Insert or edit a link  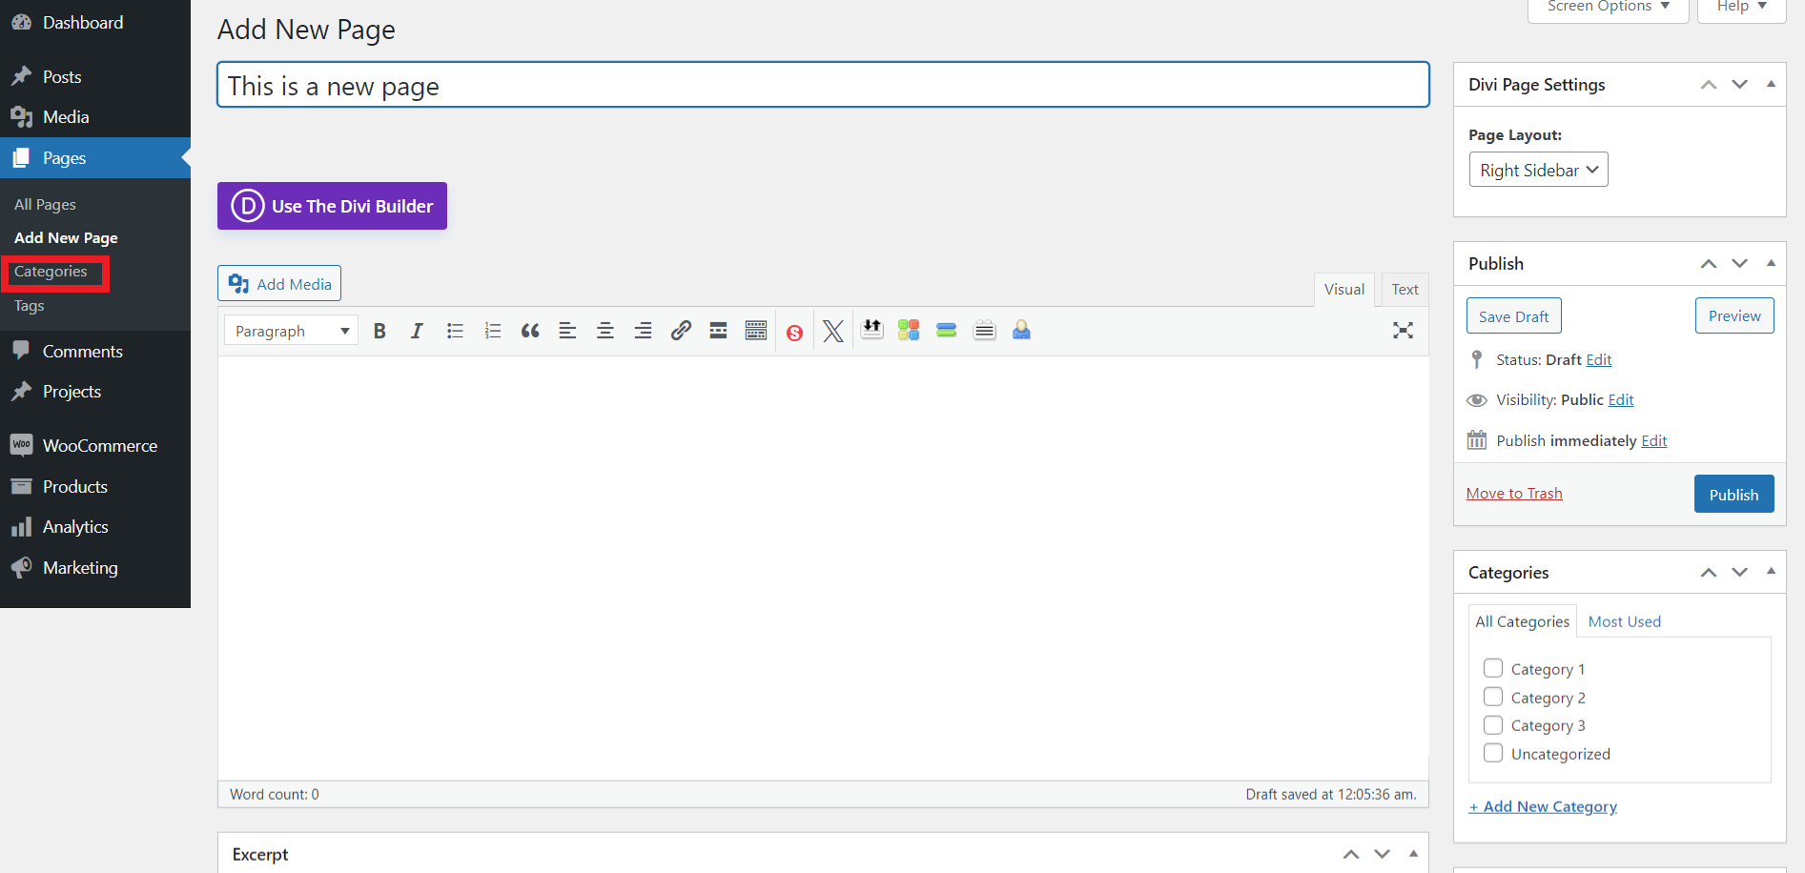click(681, 331)
